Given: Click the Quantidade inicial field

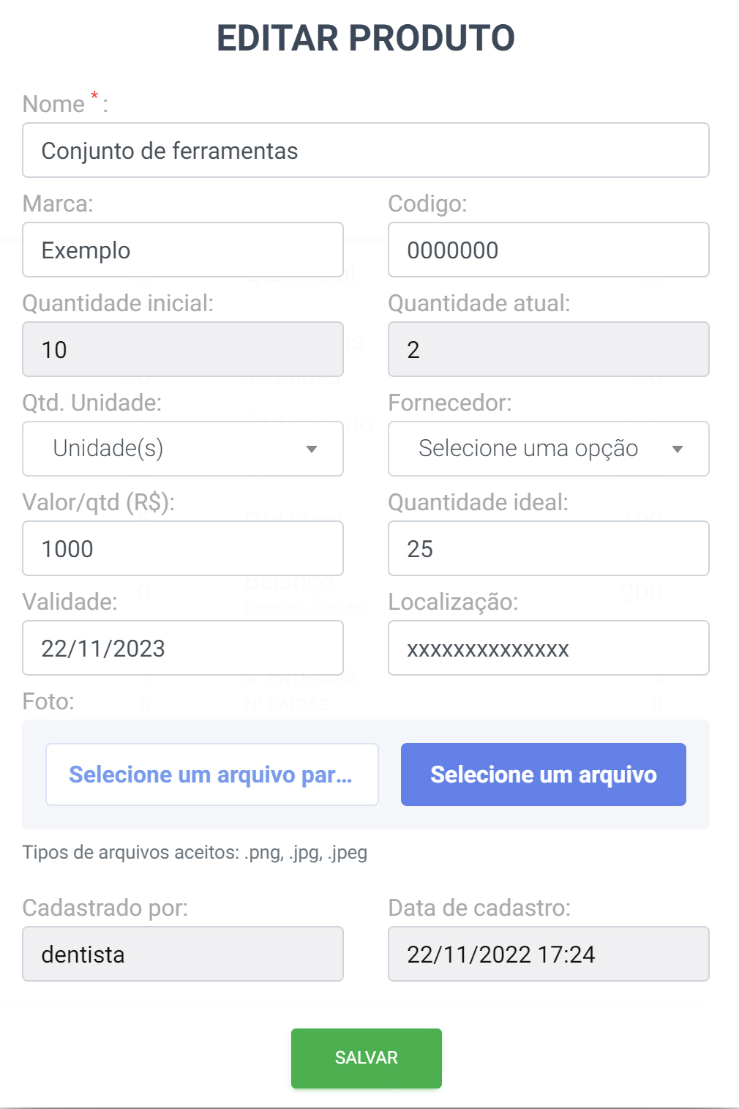Looking at the screenshot, I should point(183,349).
